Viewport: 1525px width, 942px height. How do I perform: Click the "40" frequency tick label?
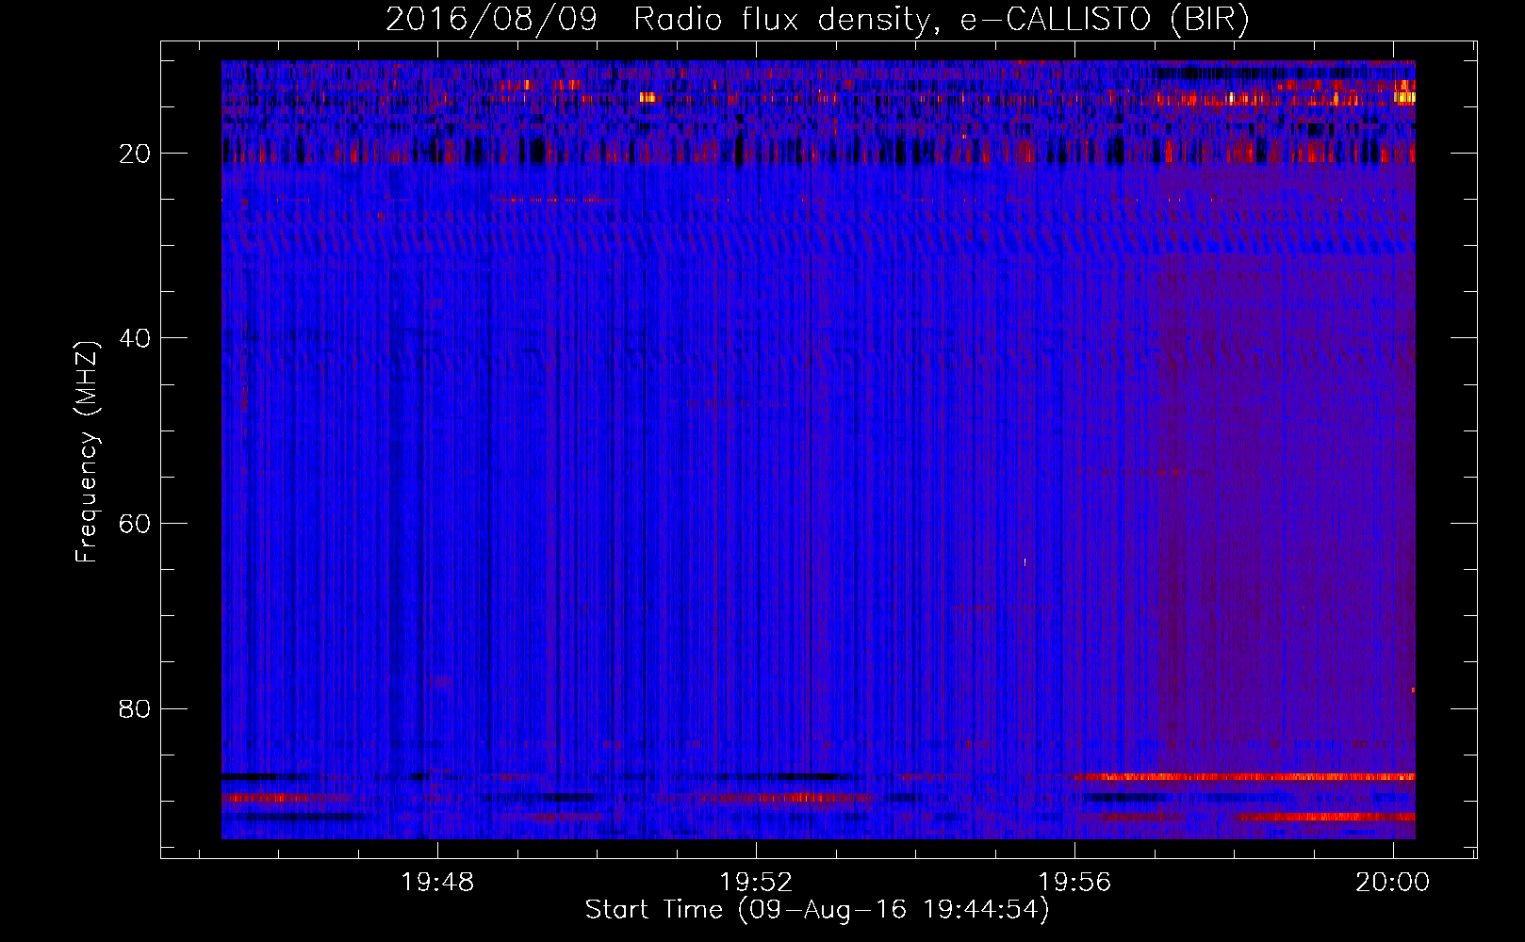[x=136, y=338]
